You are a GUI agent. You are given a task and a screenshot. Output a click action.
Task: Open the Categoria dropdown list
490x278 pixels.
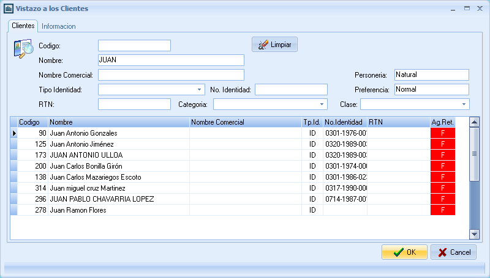pyautogui.click(x=322, y=104)
